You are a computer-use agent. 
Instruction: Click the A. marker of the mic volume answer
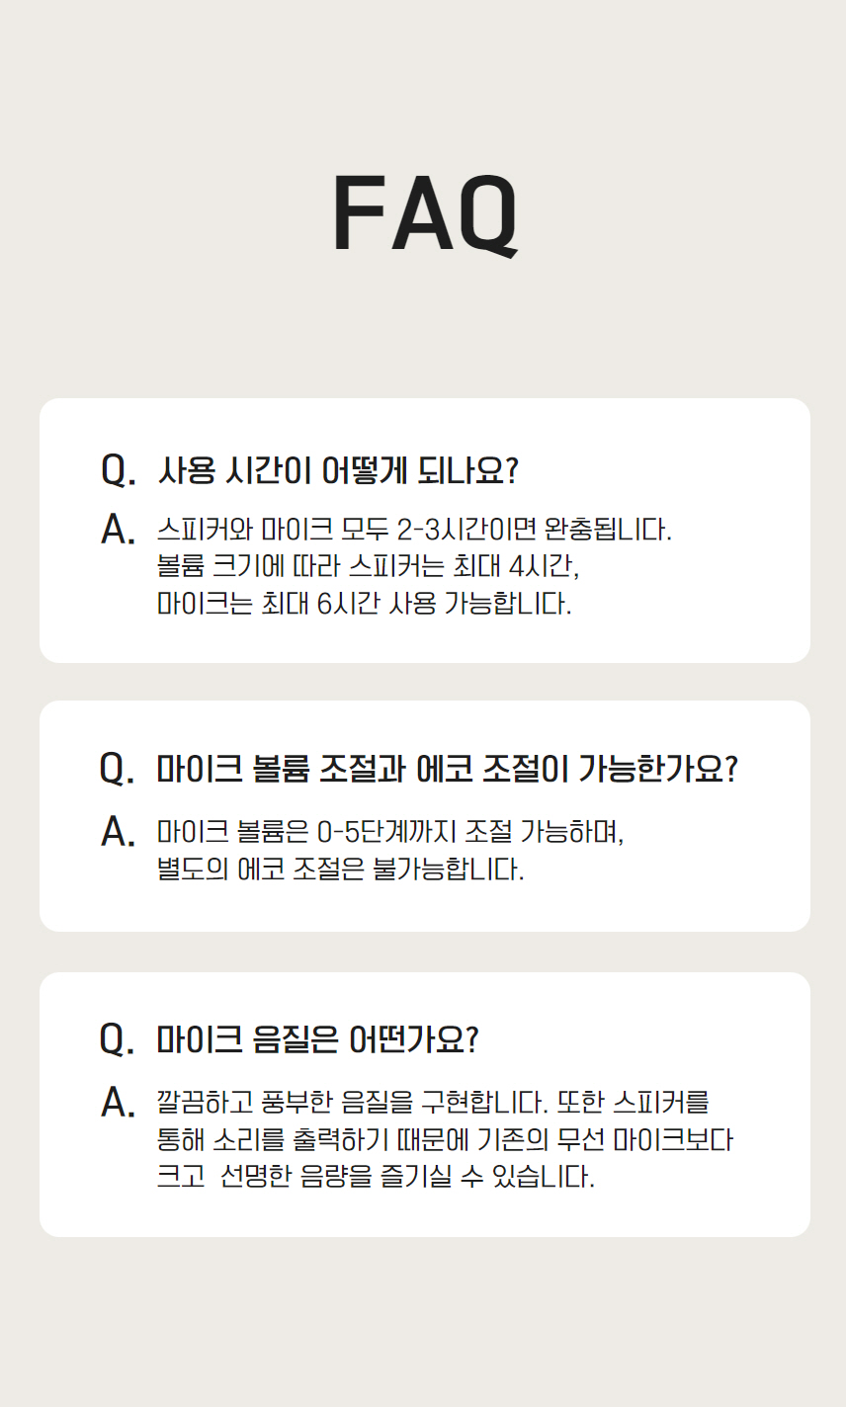click(118, 832)
